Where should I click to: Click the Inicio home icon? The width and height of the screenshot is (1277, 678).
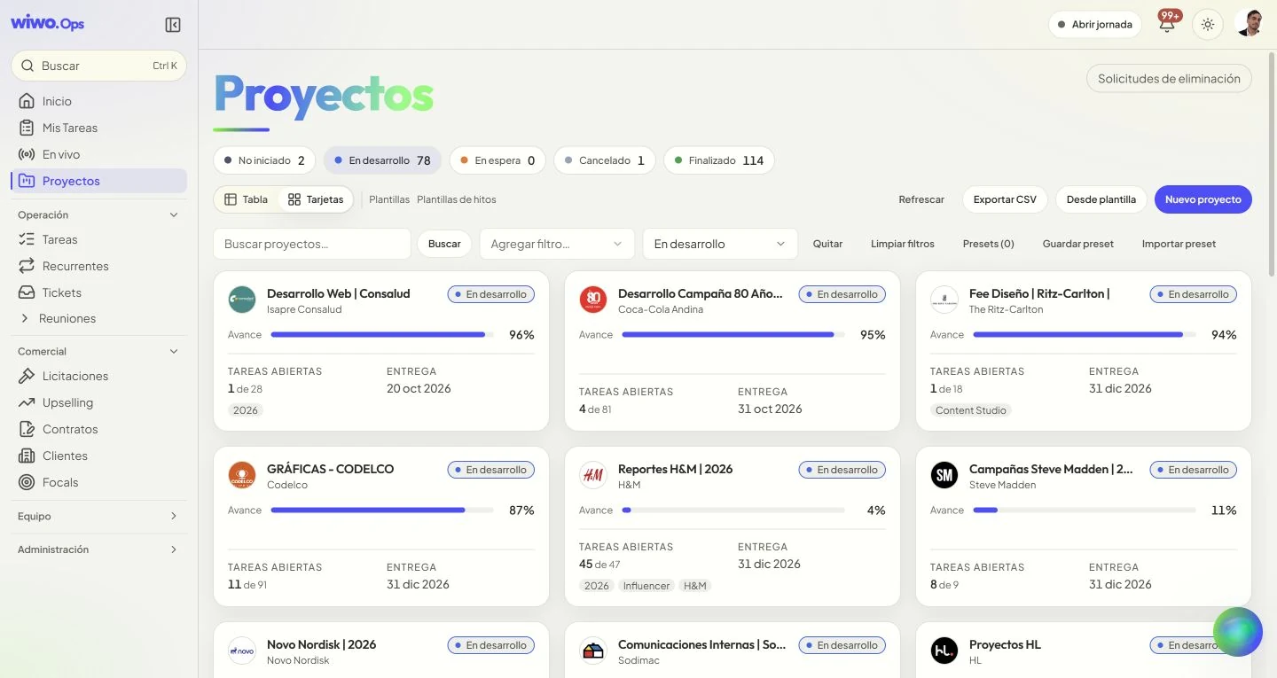pos(27,101)
